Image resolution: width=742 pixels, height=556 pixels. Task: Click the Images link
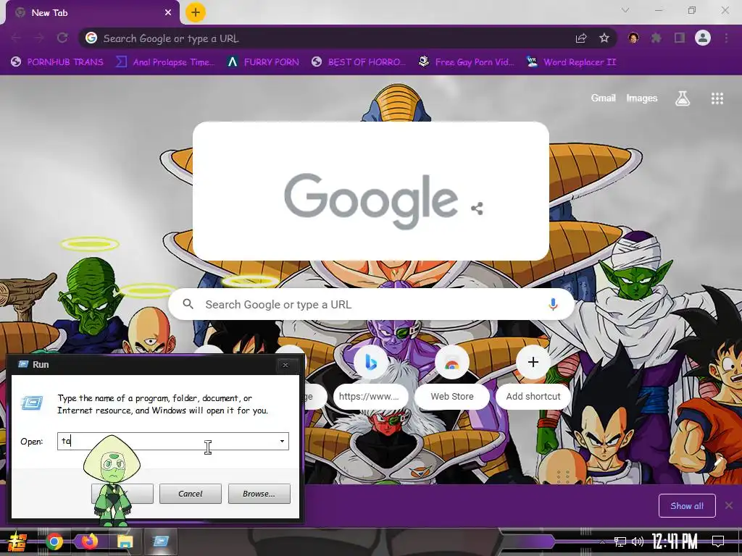[642, 98]
